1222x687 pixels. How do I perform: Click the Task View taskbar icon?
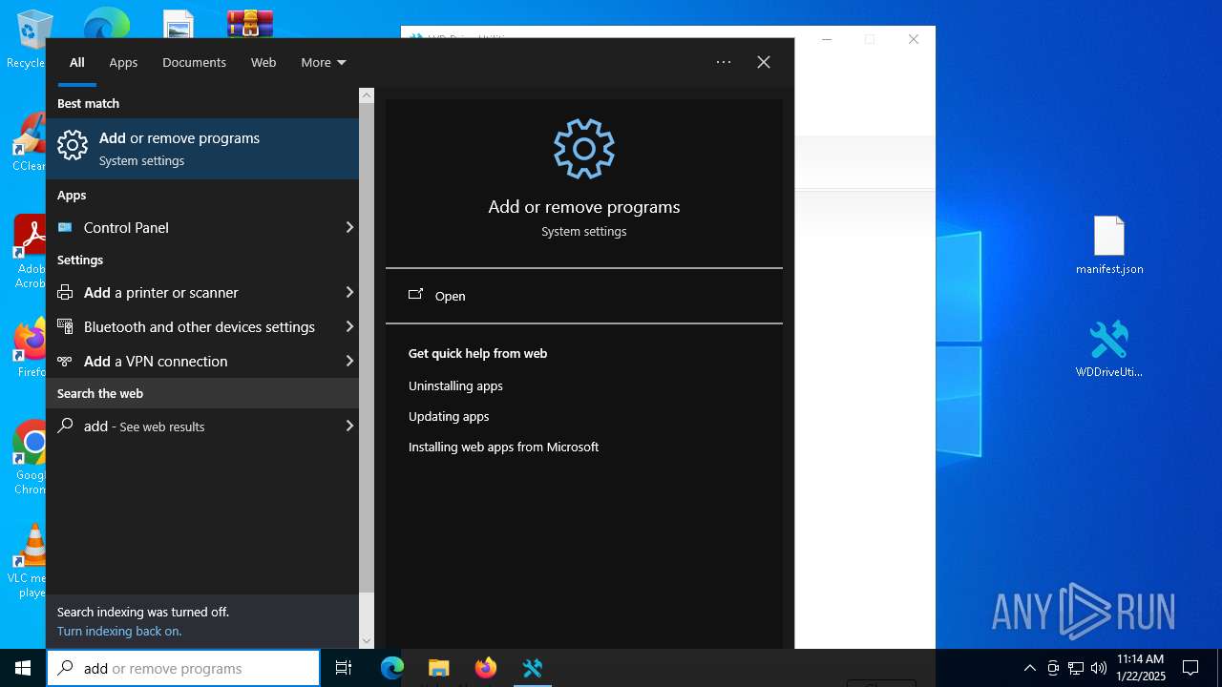tap(344, 668)
